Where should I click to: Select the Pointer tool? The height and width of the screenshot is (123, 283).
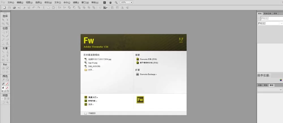3,20
